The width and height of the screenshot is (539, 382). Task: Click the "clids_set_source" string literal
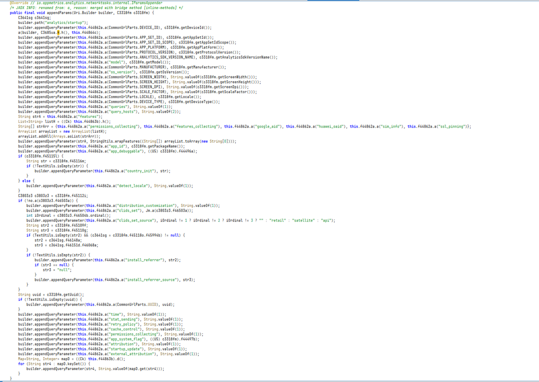pyautogui.click(x=136, y=221)
